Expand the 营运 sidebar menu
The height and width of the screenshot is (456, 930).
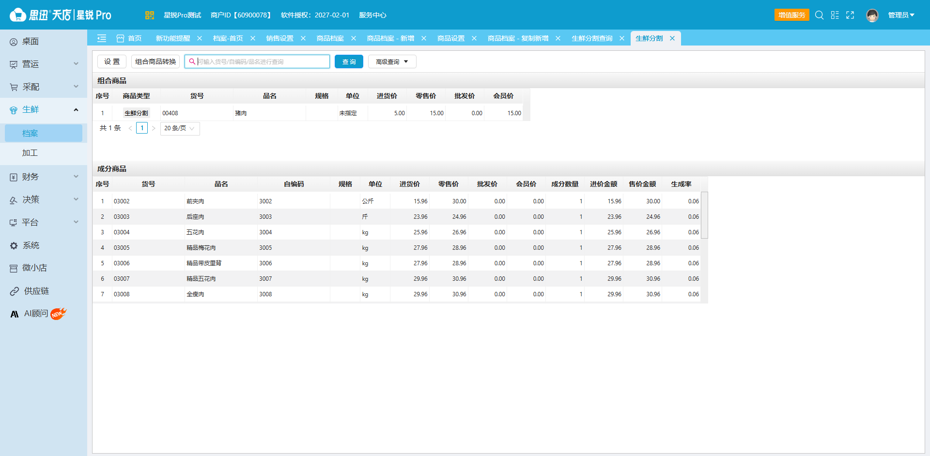[44, 64]
